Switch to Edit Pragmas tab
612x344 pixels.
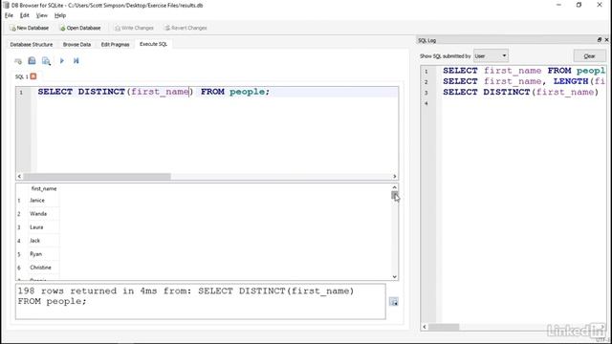coord(115,45)
